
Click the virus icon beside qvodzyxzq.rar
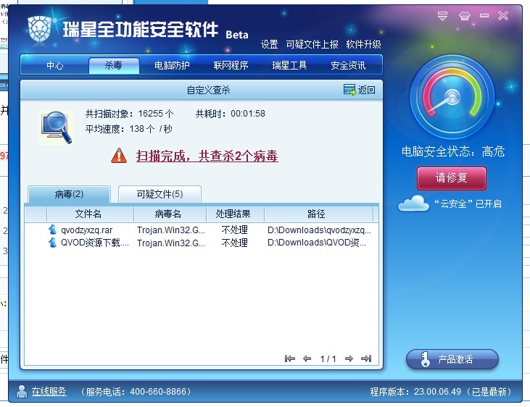click(x=52, y=230)
